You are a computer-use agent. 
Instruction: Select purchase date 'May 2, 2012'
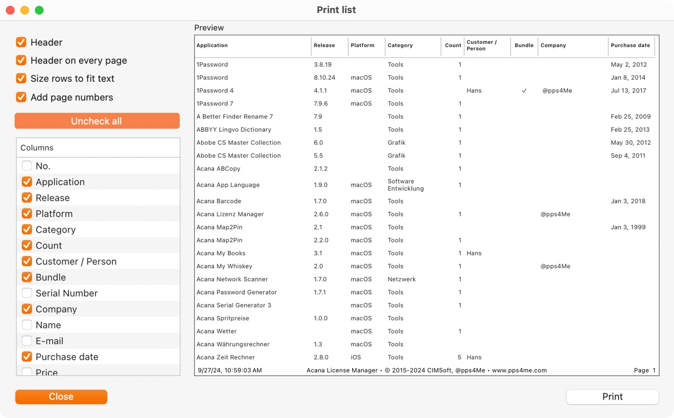point(629,65)
